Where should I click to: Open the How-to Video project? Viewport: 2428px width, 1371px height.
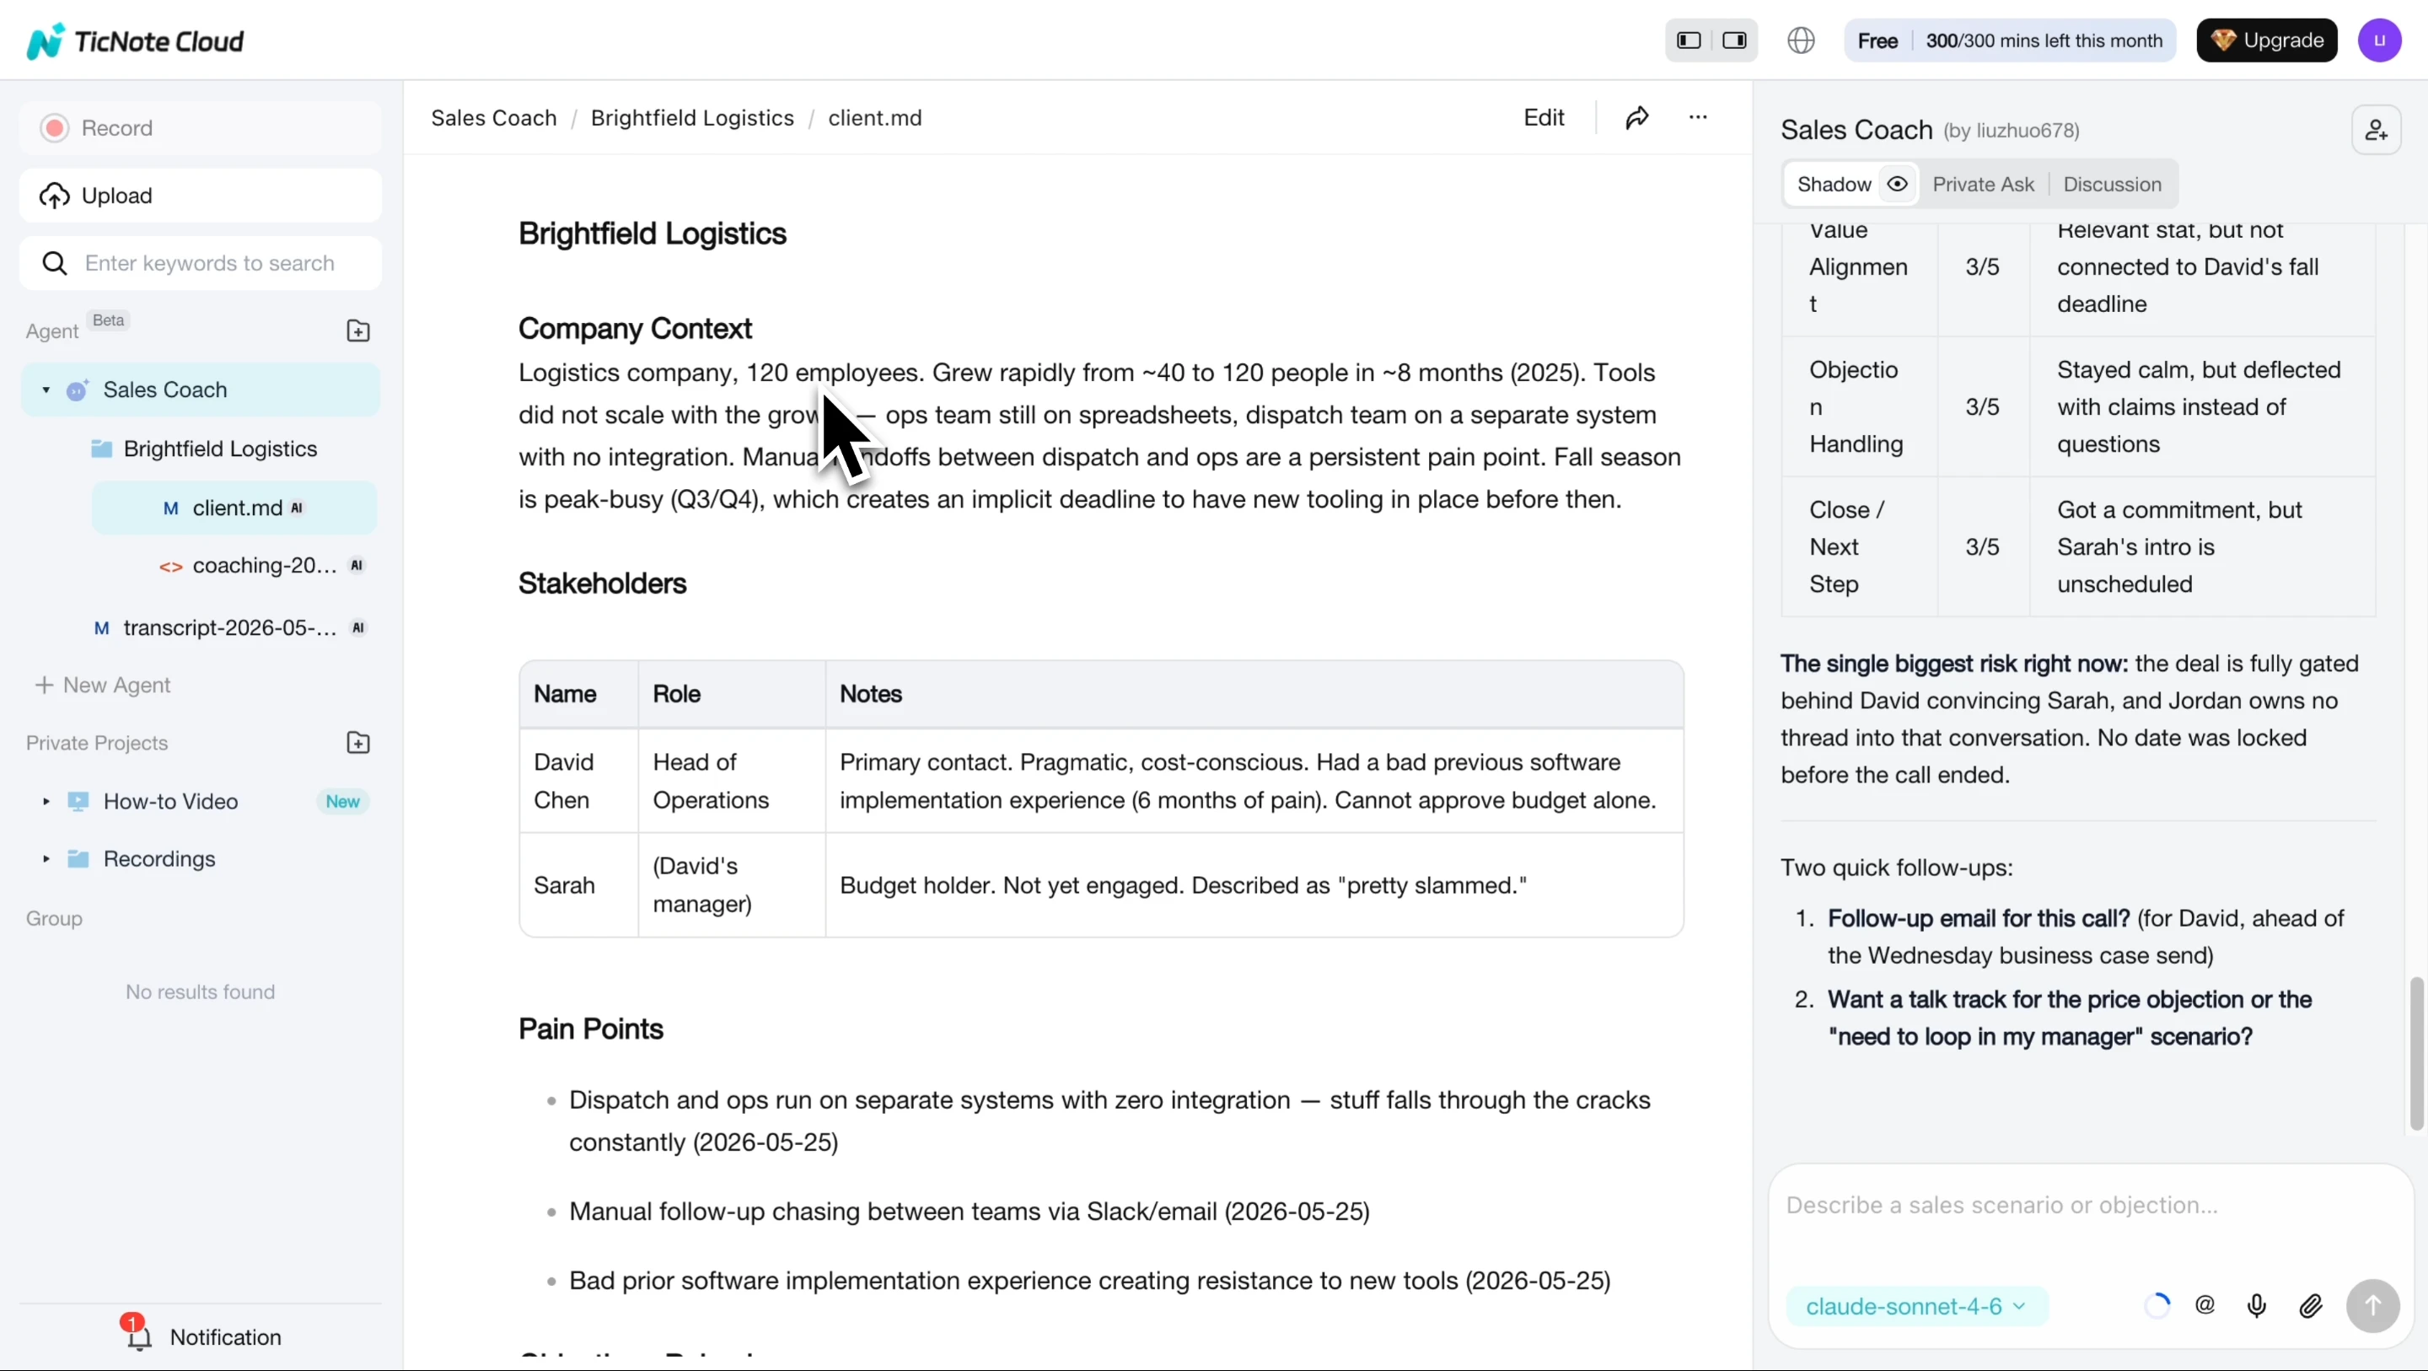[170, 802]
